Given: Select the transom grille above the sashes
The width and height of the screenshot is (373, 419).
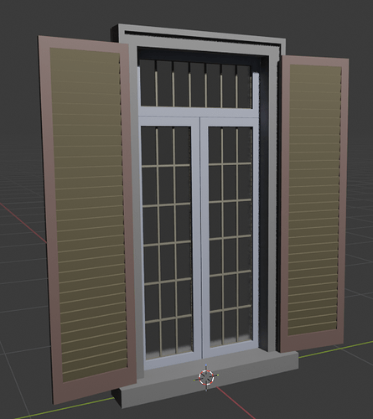Looking at the screenshot, I should click(196, 84).
